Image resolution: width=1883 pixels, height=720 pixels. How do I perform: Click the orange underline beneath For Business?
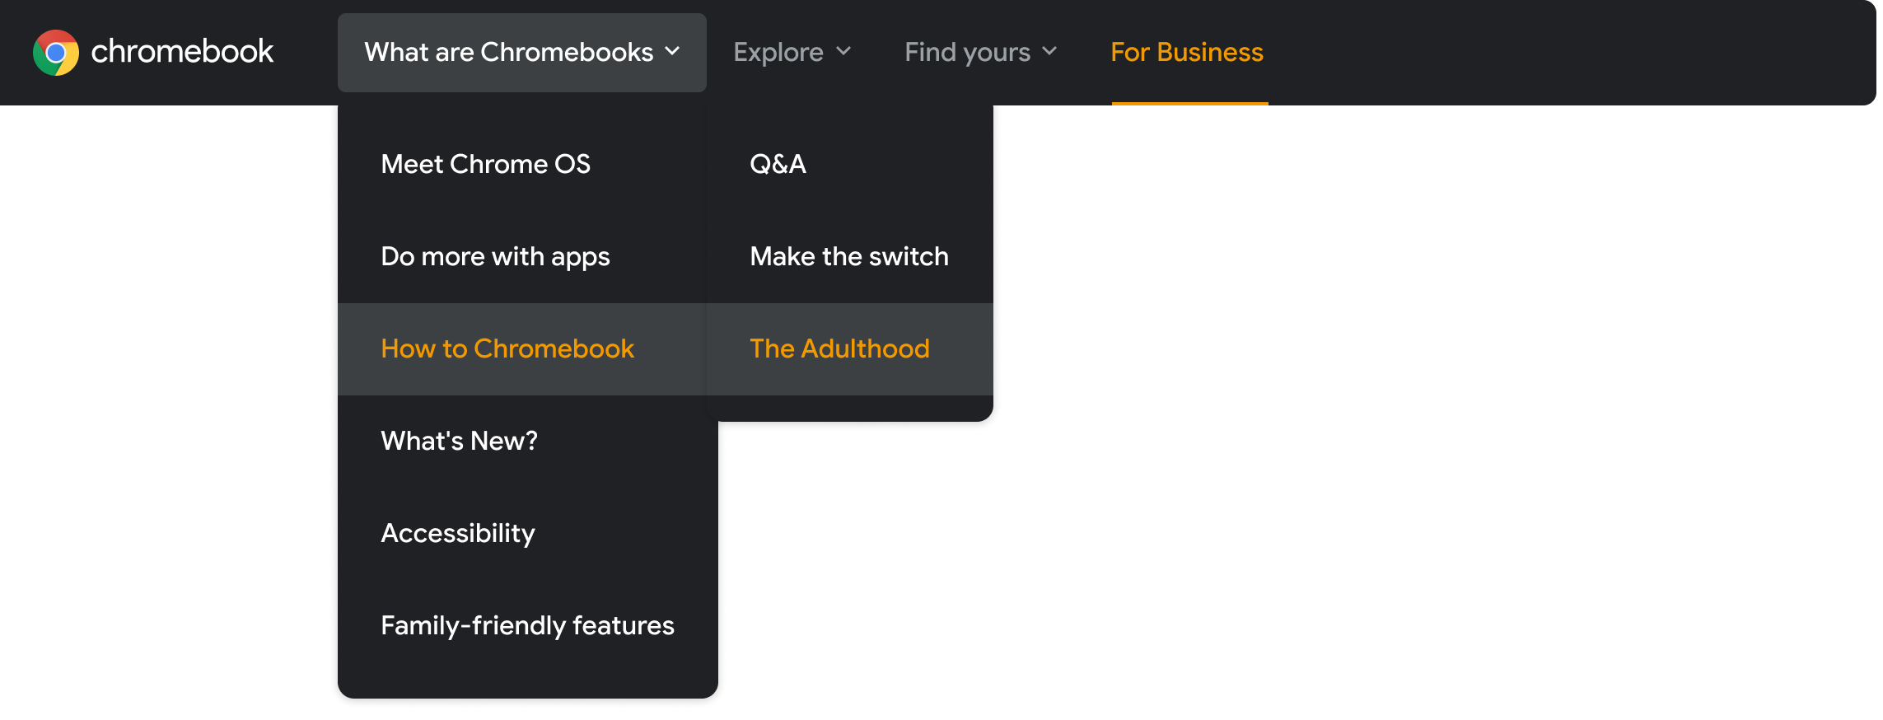click(x=1189, y=104)
